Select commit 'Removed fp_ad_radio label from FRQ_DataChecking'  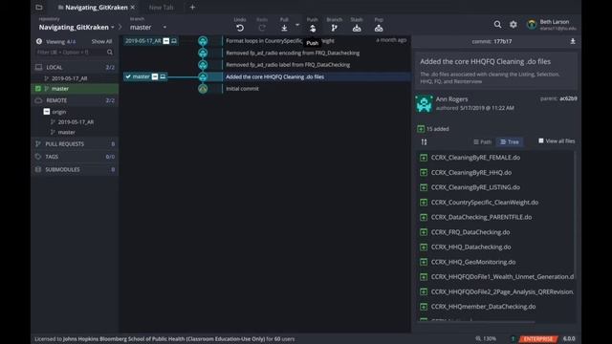pyautogui.click(x=288, y=65)
